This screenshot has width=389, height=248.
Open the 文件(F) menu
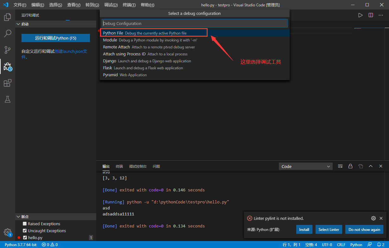[x=20, y=5]
